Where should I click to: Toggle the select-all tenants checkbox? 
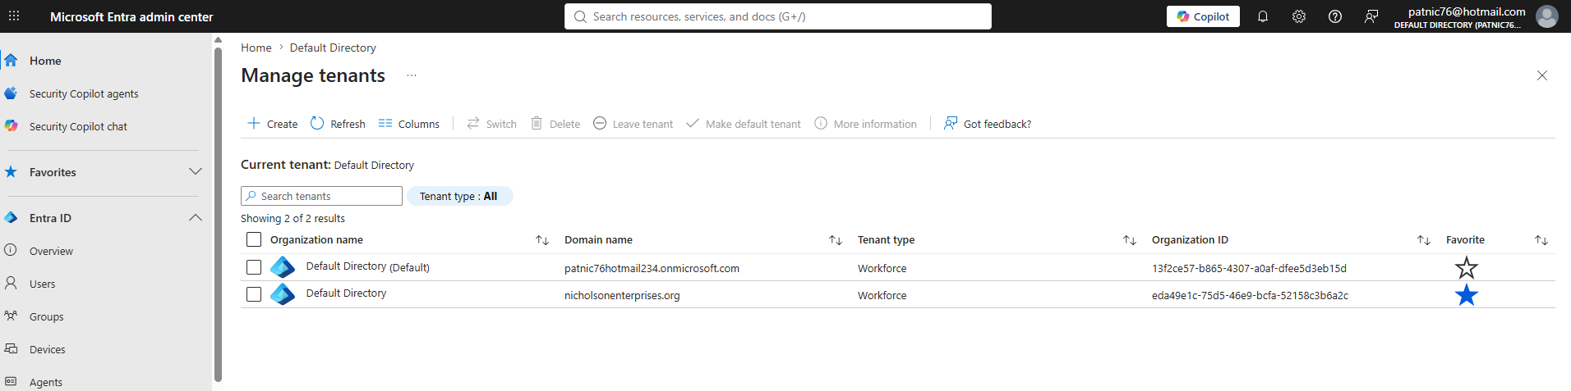254,239
